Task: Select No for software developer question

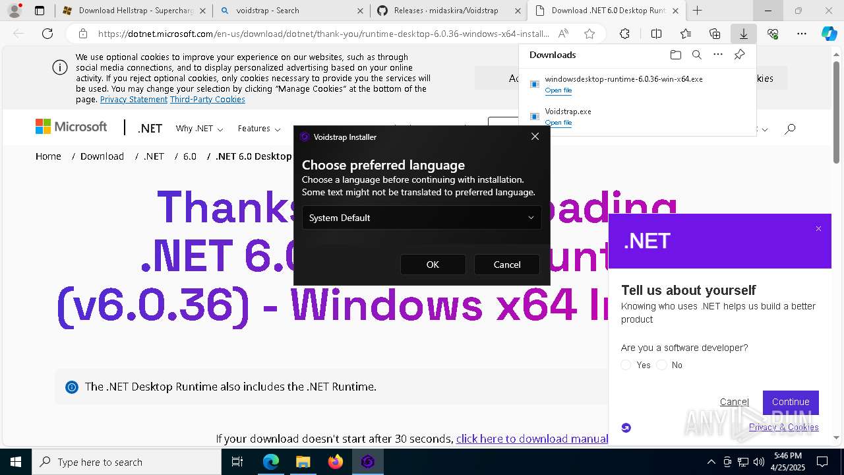Action: pyautogui.click(x=662, y=365)
